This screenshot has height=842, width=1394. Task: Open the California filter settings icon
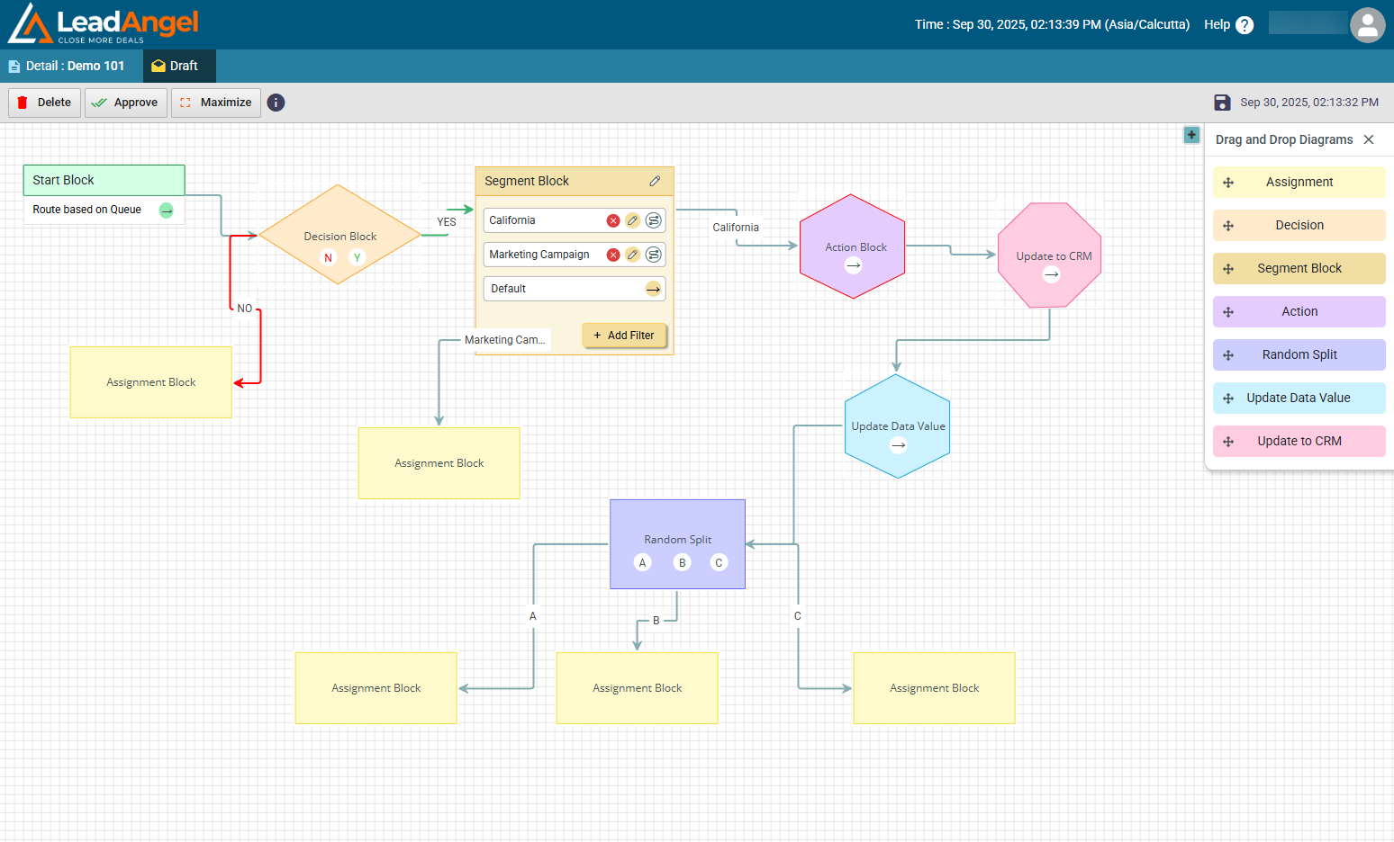tap(654, 220)
